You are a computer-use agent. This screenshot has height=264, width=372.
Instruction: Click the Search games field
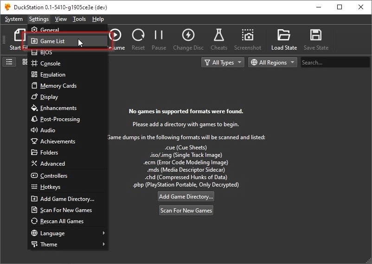pos(335,63)
